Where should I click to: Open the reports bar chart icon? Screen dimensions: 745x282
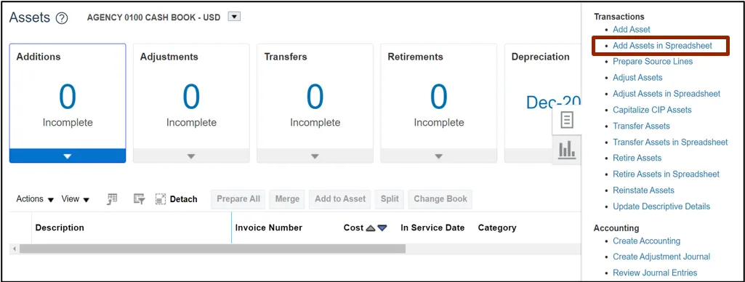coord(567,150)
